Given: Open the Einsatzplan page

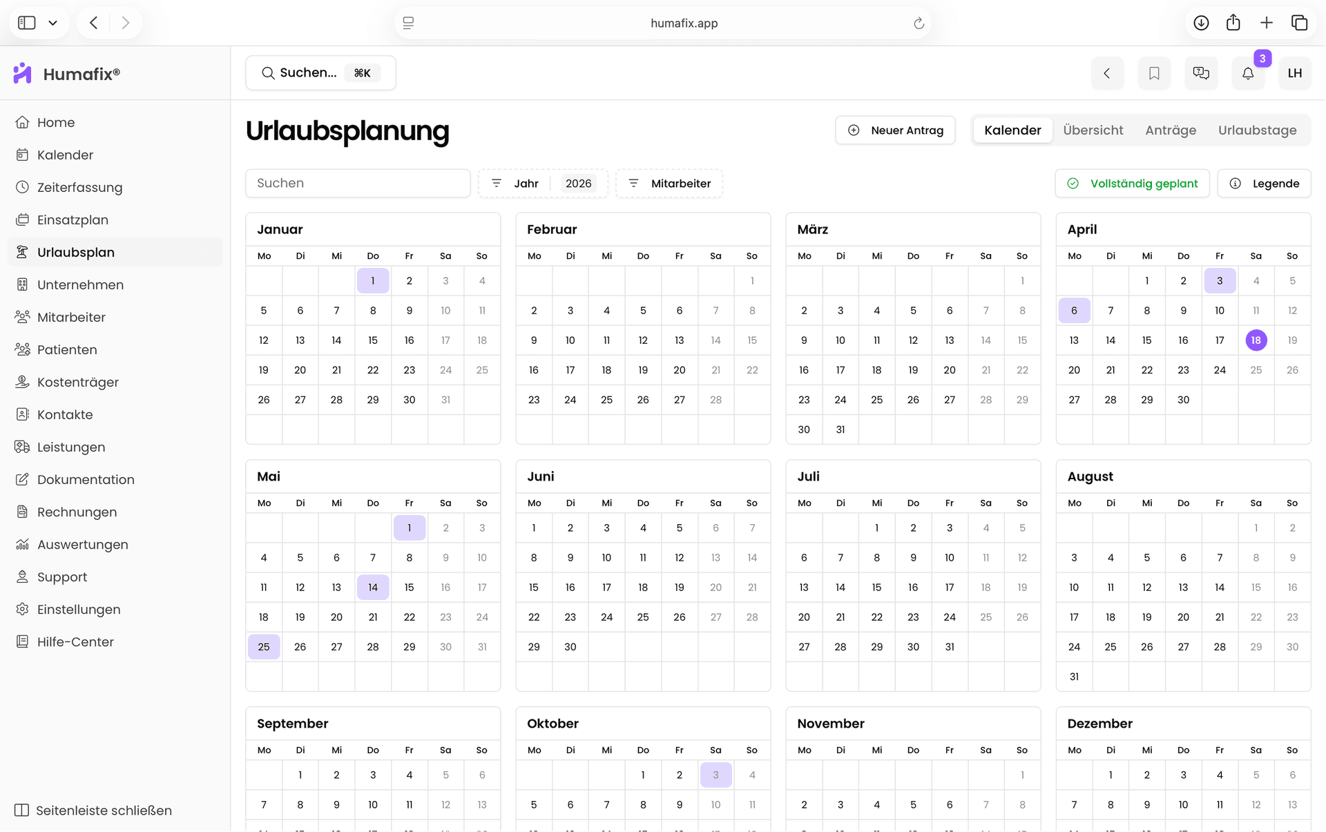Looking at the screenshot, I should 73,220.
